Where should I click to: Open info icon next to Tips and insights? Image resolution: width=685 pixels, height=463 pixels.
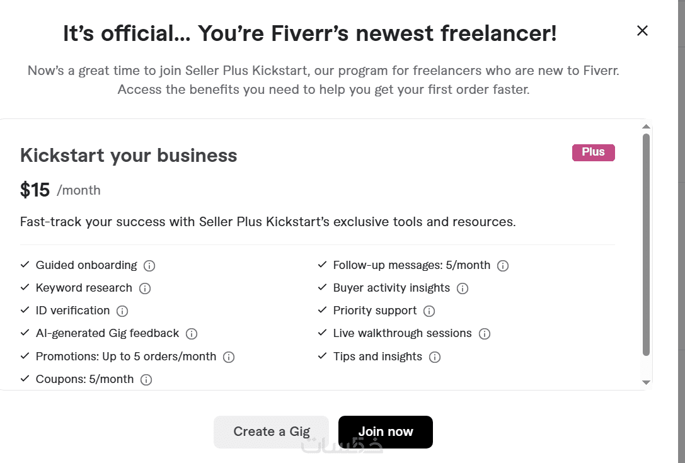(435, 357)
